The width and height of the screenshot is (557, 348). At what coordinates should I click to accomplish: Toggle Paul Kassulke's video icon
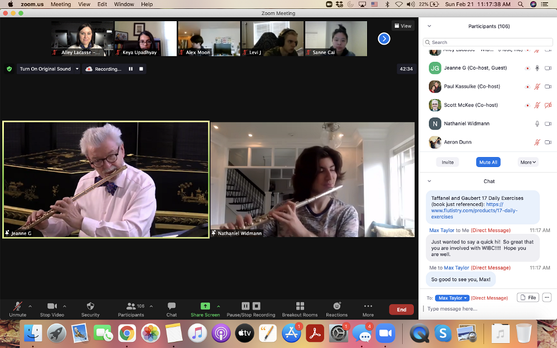coord(548,86)
